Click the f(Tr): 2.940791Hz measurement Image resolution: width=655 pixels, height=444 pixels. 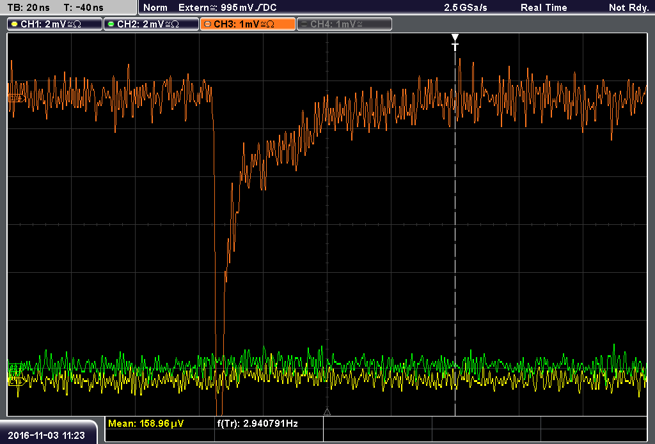point(257,424)
